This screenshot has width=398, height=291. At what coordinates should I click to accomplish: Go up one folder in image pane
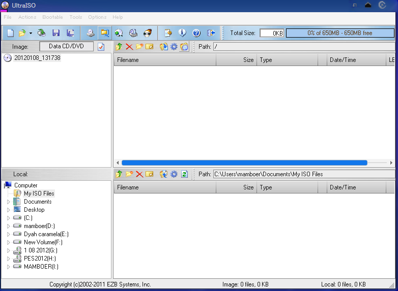(x=119, y=47)
